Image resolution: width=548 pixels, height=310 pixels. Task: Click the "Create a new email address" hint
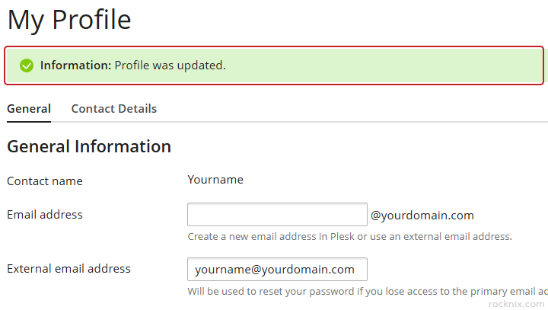[251, 236]
